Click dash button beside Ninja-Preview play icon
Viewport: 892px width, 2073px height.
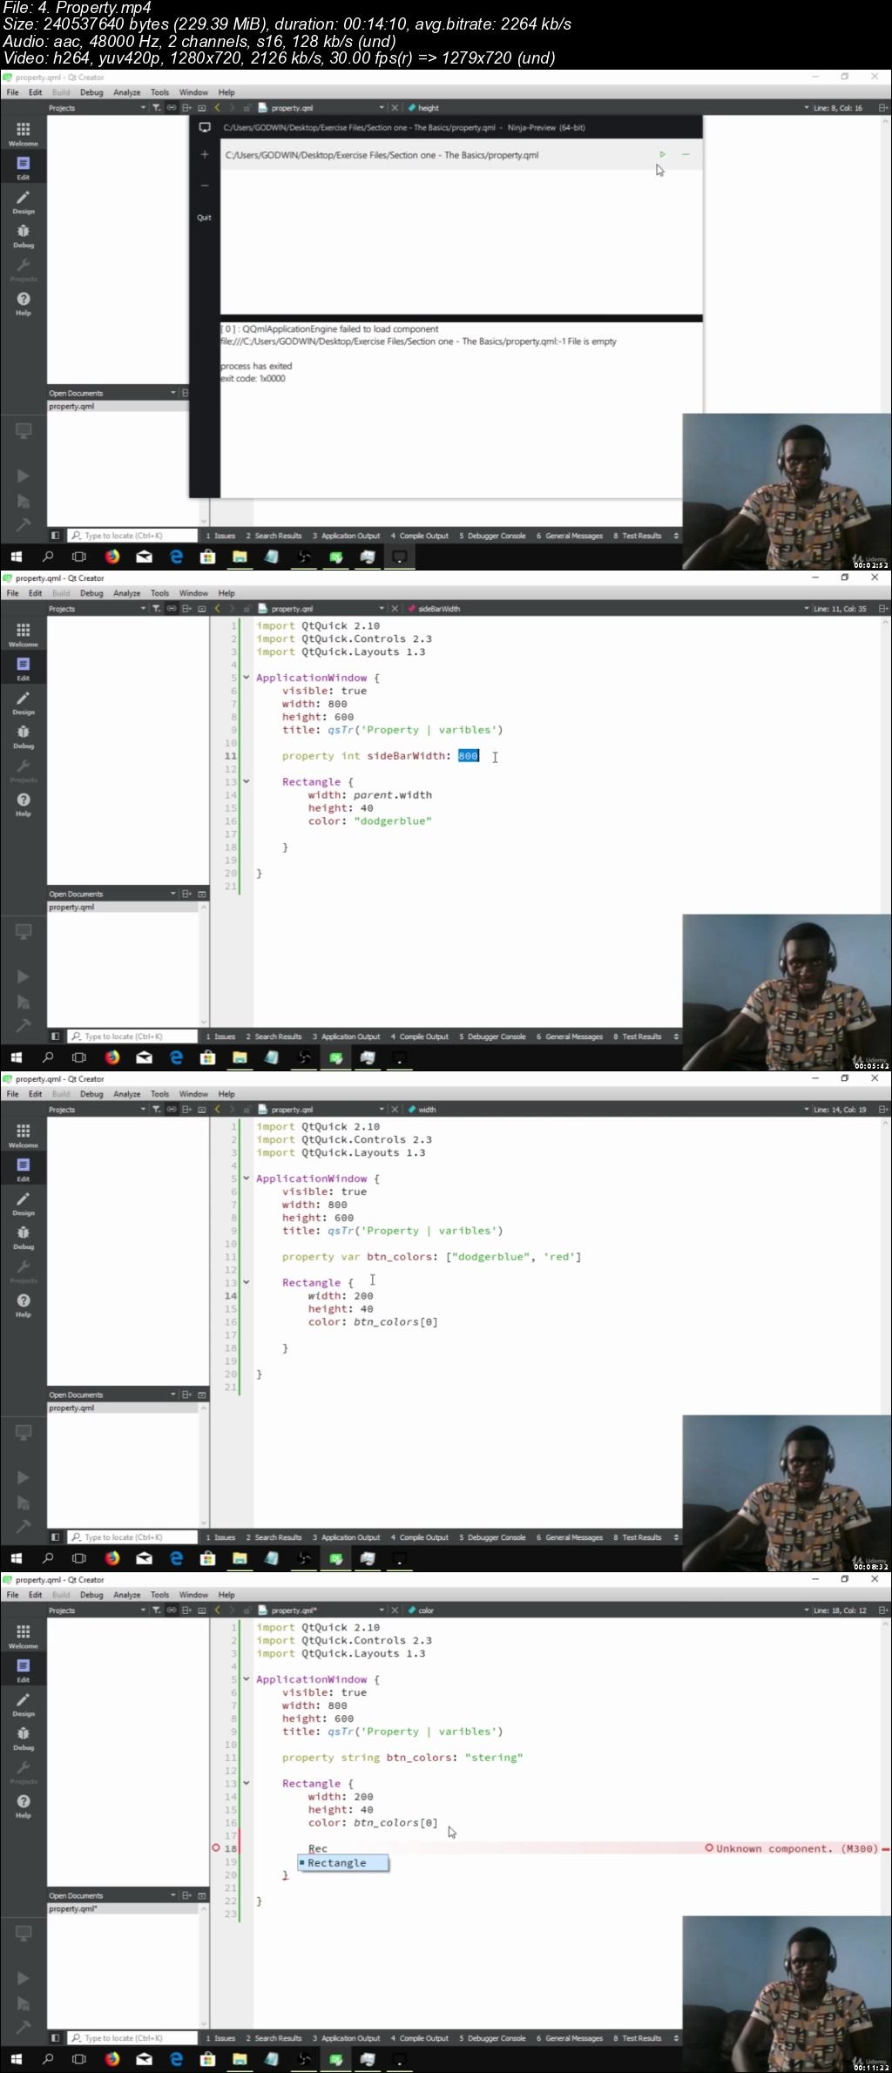coord(686,155)
